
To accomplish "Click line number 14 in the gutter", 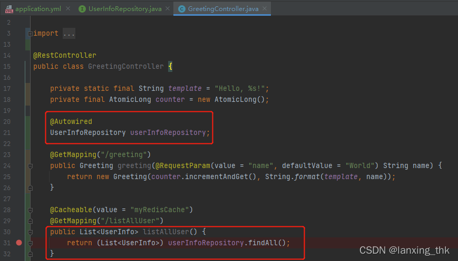I will tap(7, 56).
